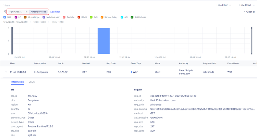257x137 pixels.
Task: Toggle the Malicious user checkbox
Action: pyautogui.click(x=44, y=17)
